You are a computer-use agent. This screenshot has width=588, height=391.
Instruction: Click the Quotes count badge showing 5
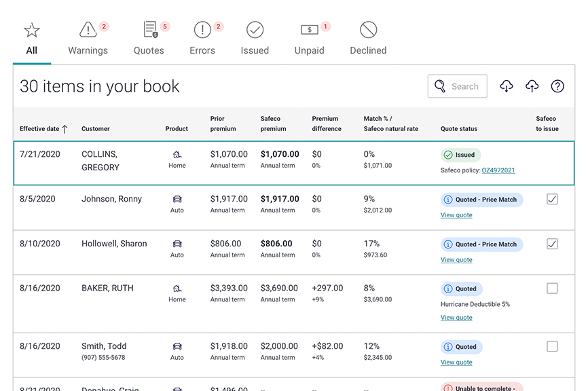point(165,26)
